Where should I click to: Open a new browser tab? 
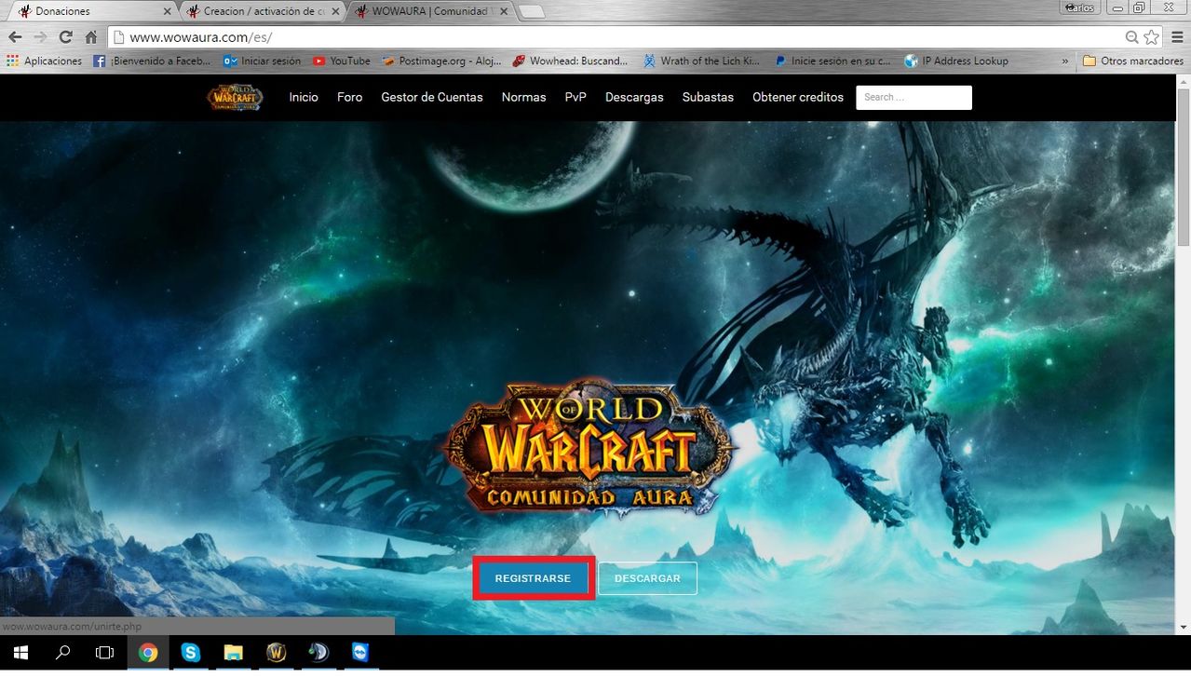click(x=532, y=12)
